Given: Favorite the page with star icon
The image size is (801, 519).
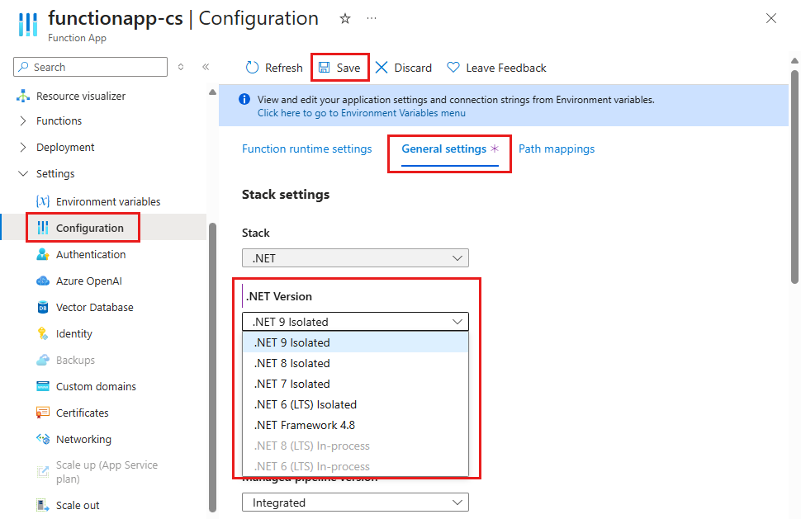Looking at the screenshot, I should click(345, 19).
